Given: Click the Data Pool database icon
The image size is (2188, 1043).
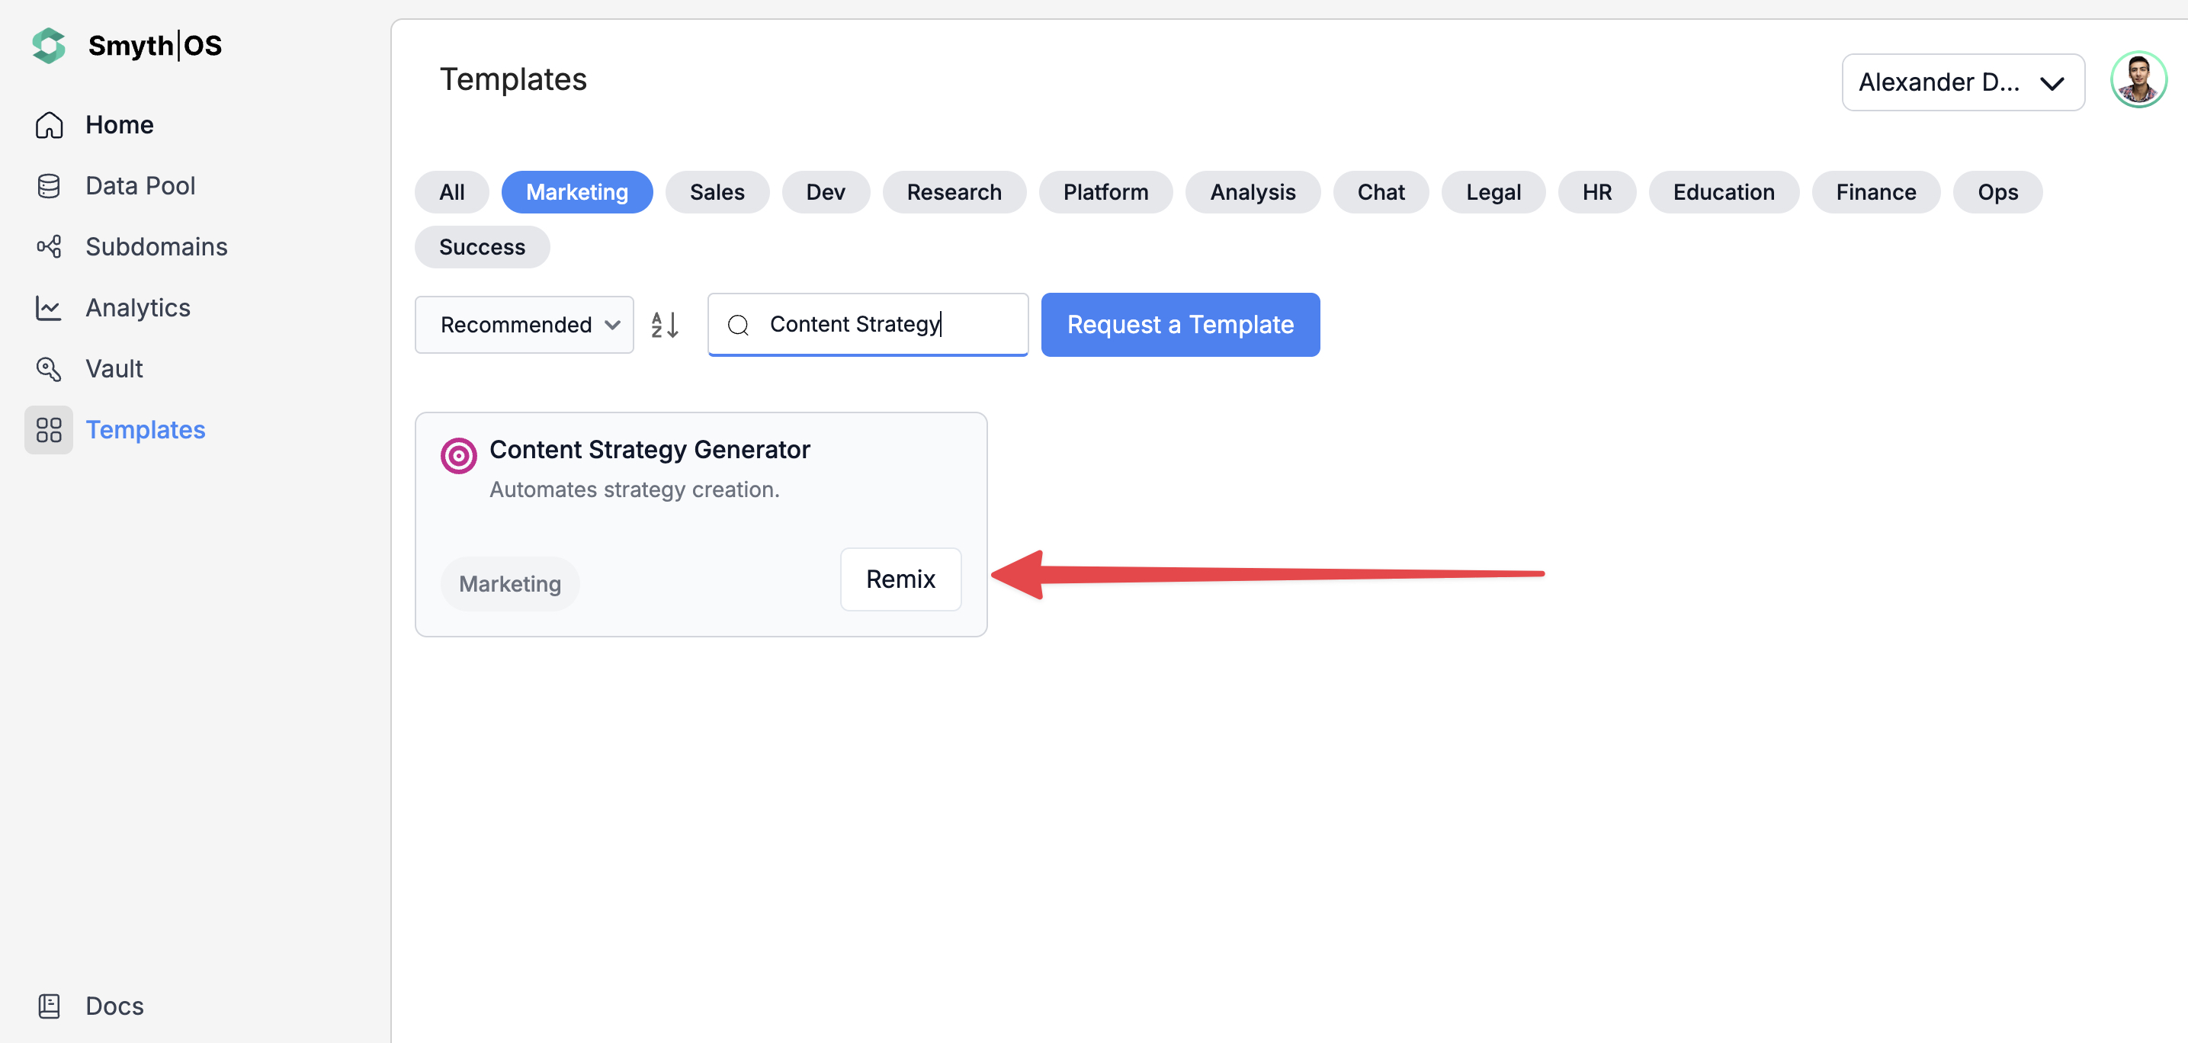Looking at the screenshot, I should click(49, 186).
